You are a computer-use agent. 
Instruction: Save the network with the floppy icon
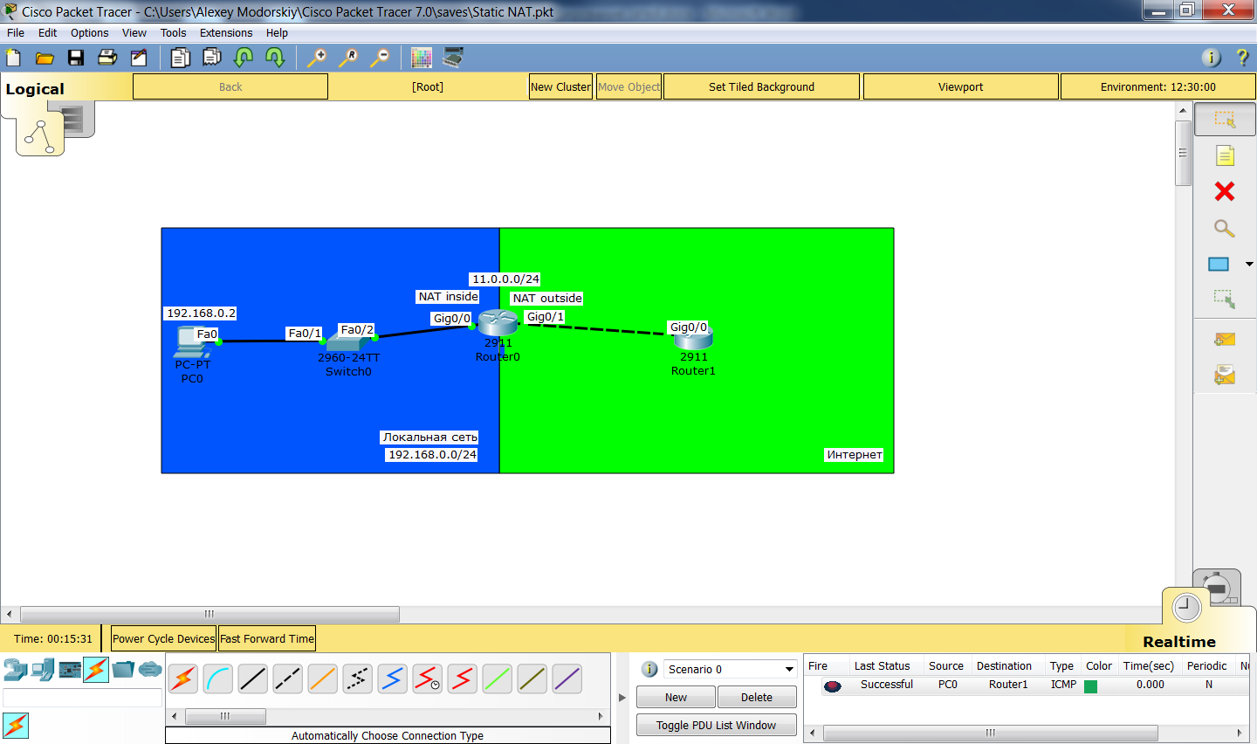pyautogui.click(x=76, y=58)
